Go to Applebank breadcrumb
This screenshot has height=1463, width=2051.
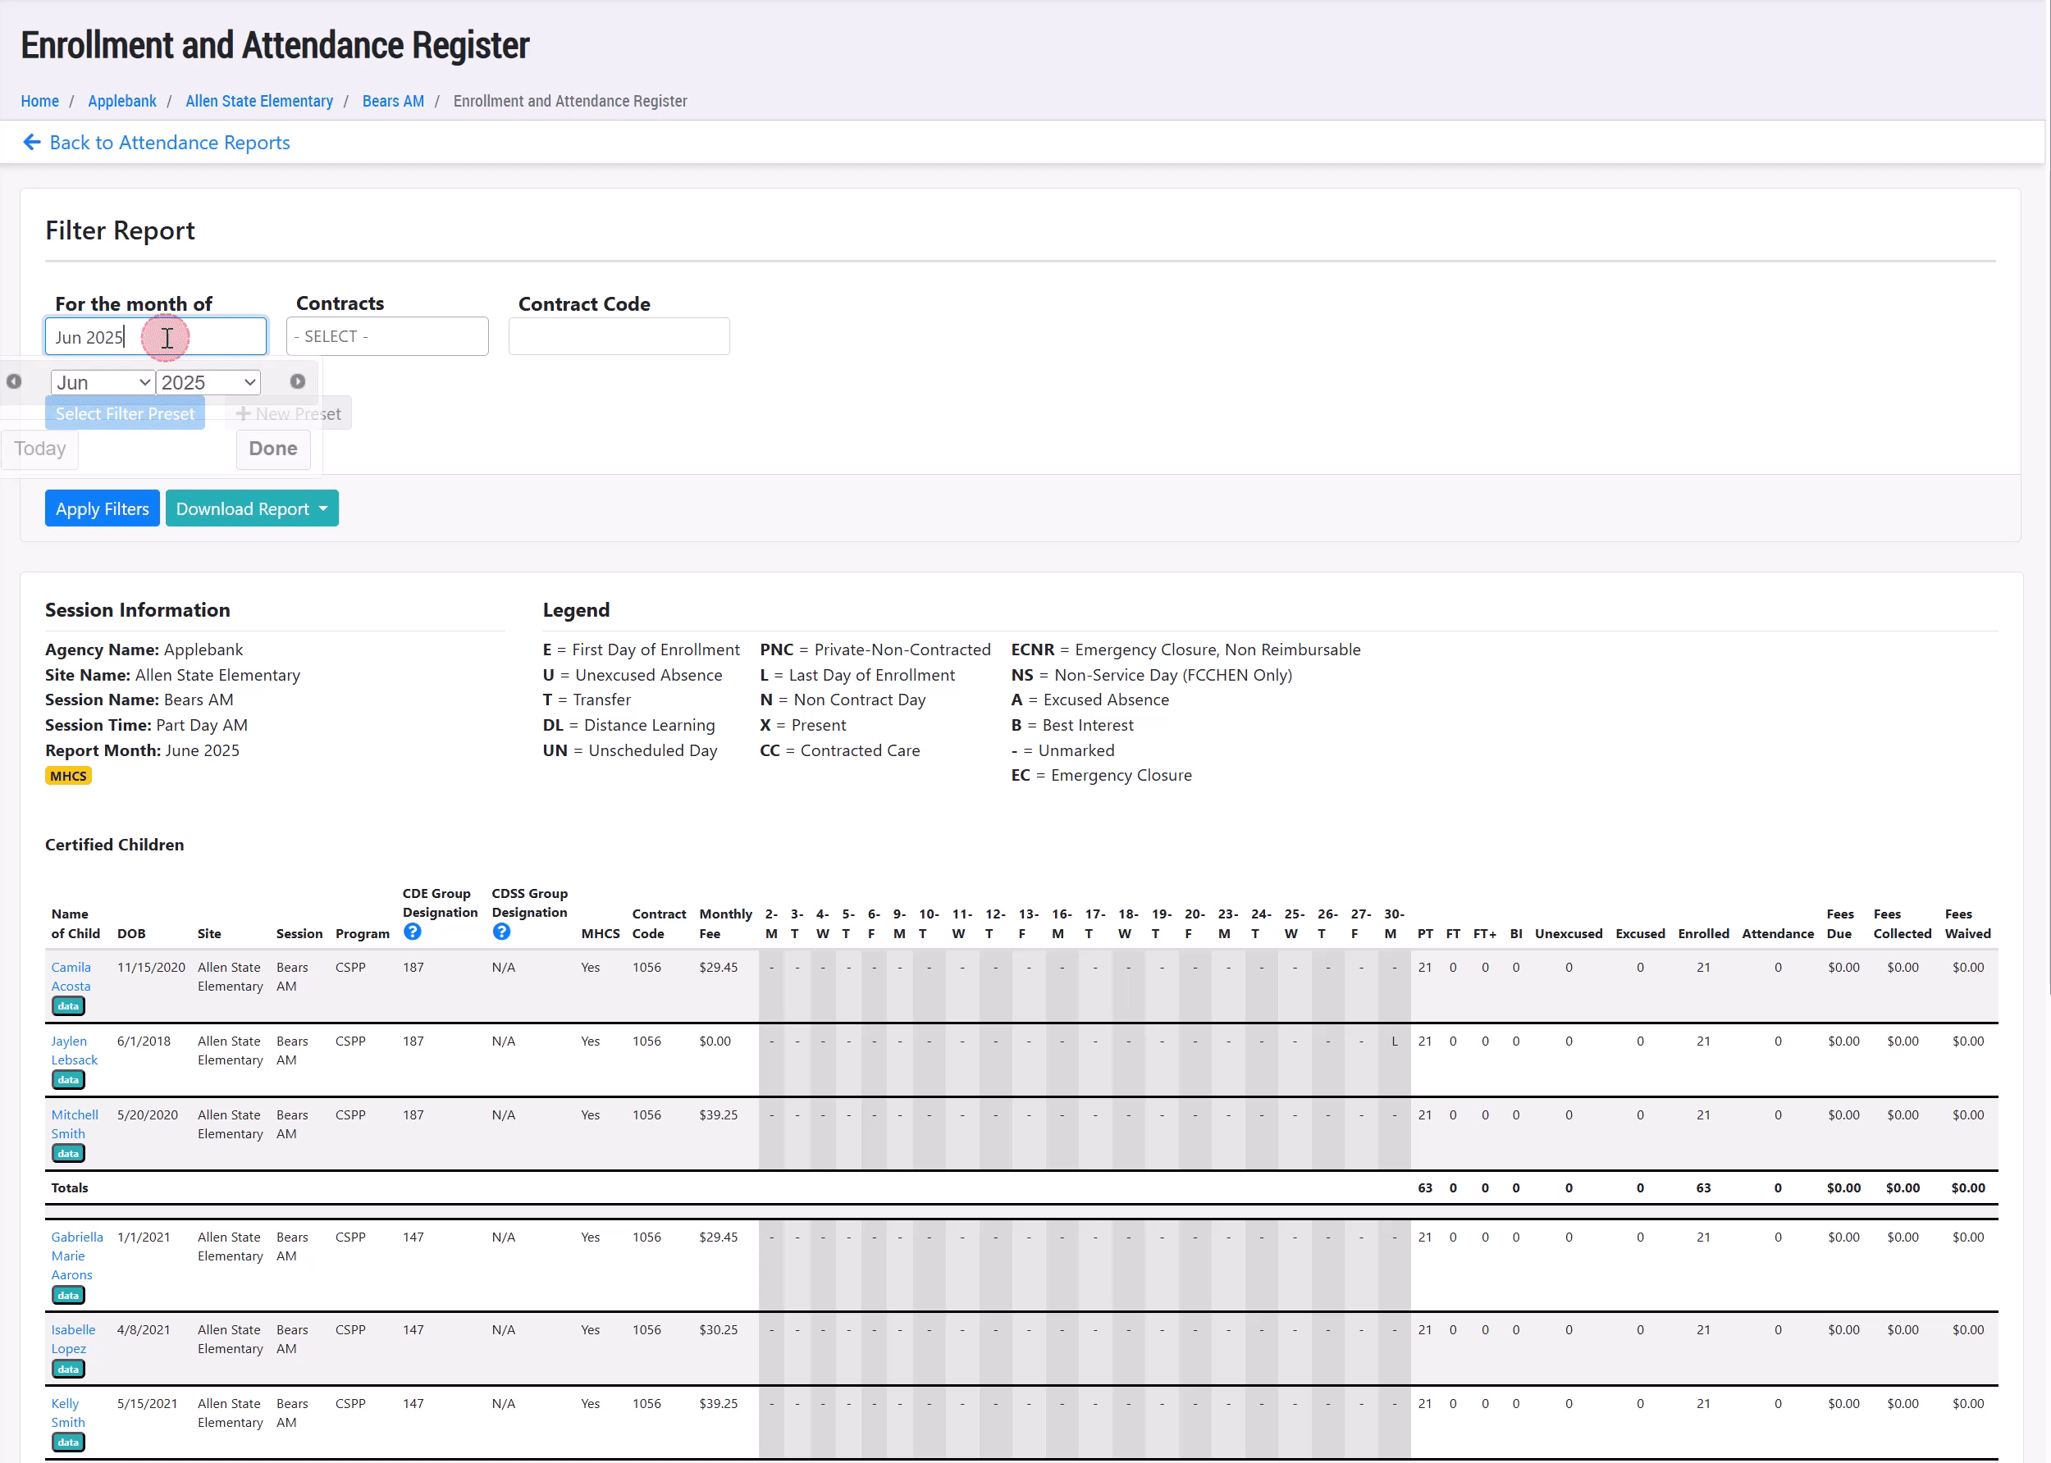pyautogui.click(x=121, y=101)
